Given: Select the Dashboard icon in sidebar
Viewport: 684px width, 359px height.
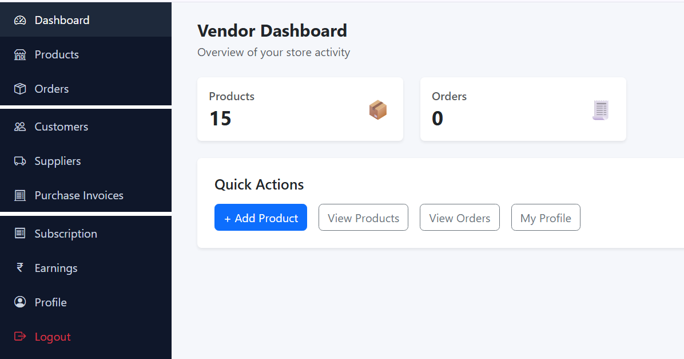Looking at the screenshot, I should 20,19.
